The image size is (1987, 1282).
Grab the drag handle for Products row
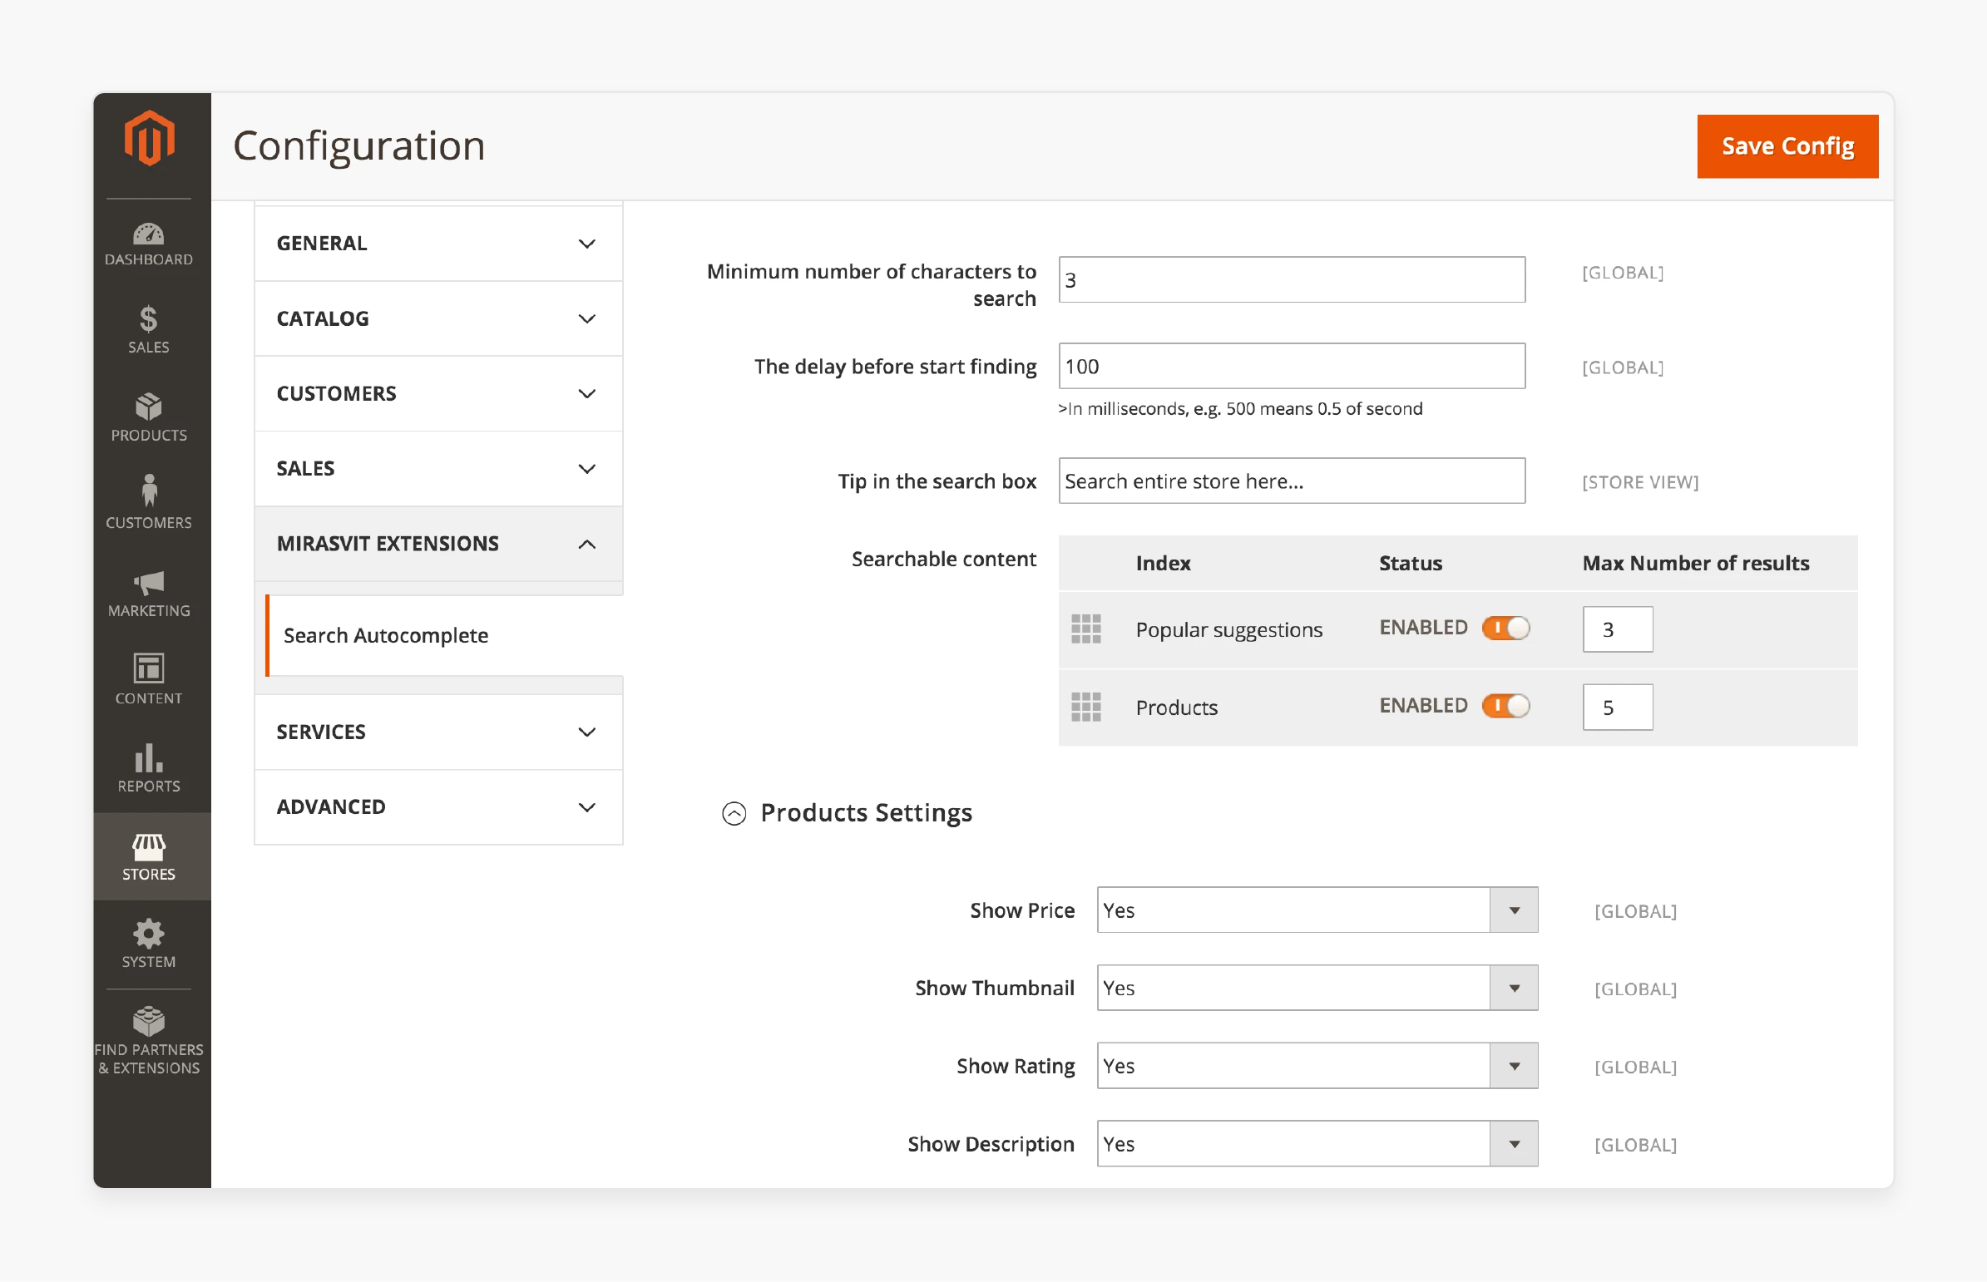click(1086, 707)
